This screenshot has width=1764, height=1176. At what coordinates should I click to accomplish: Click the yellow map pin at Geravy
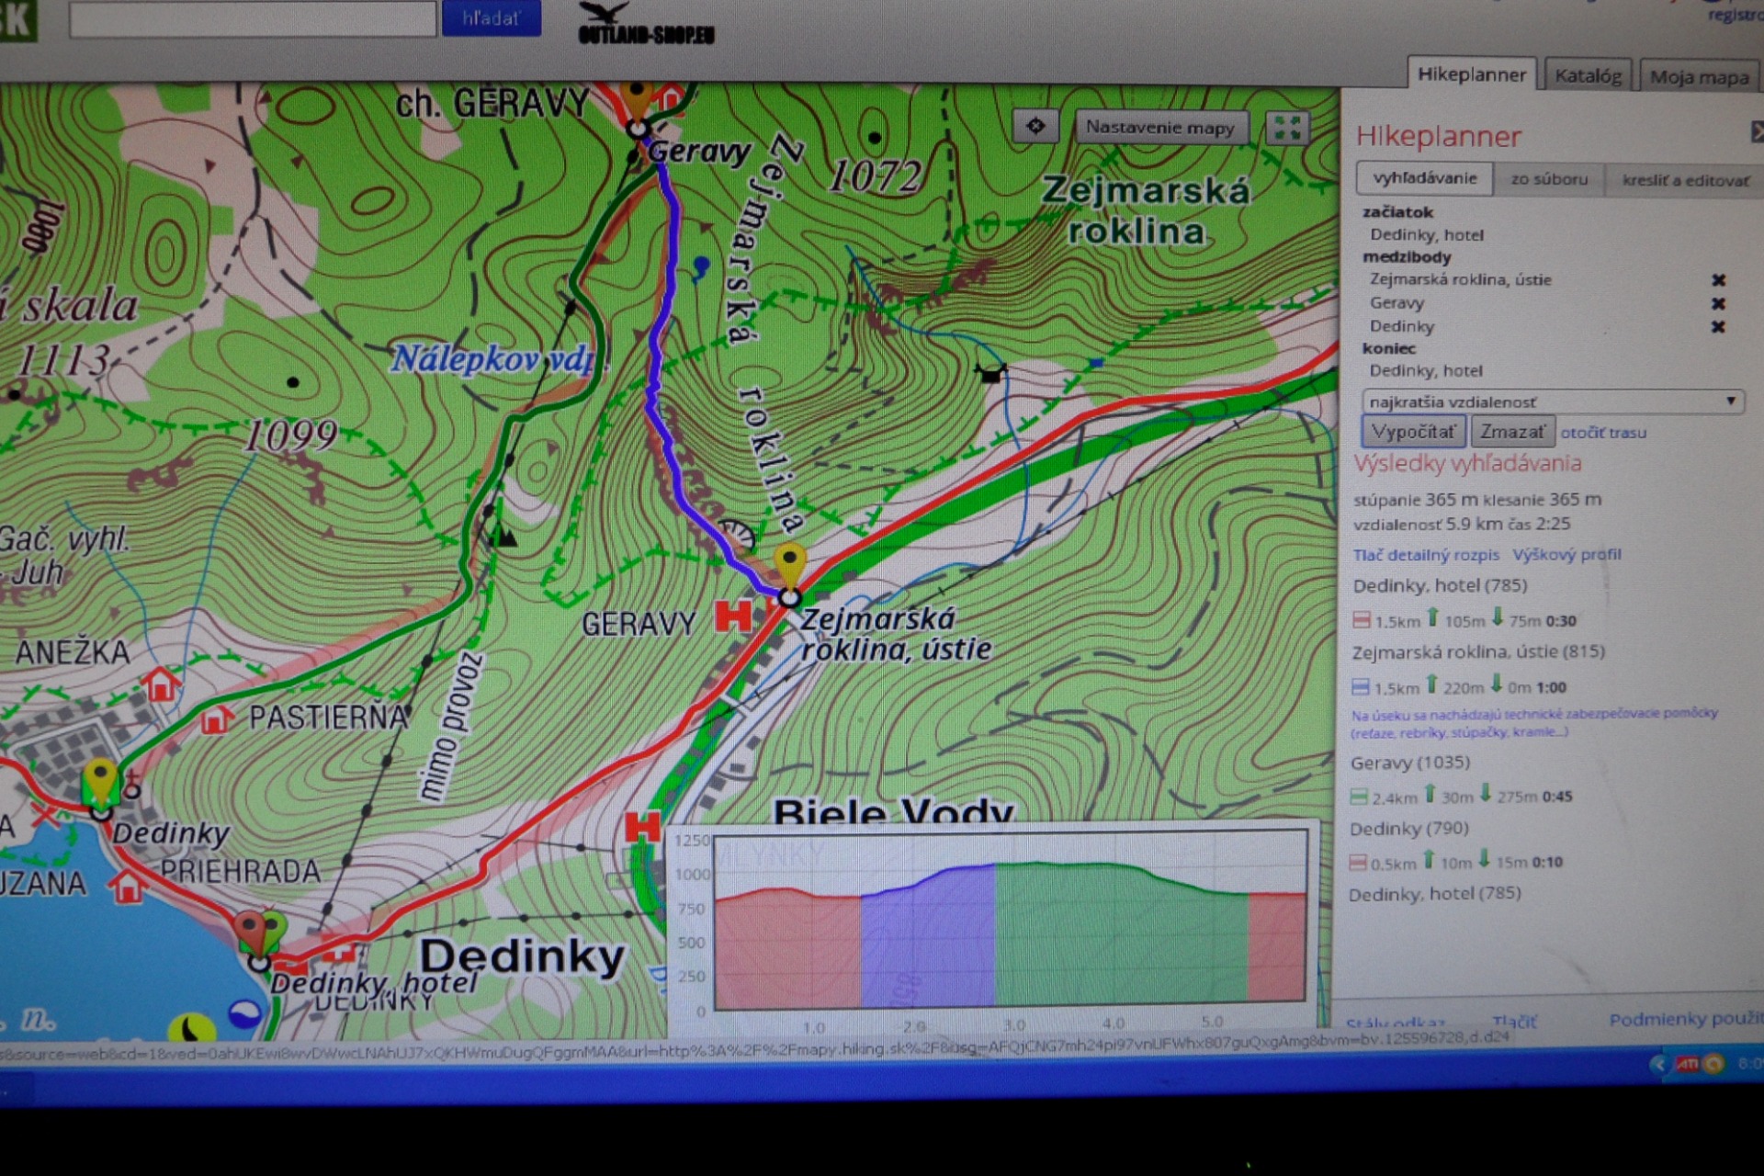coord(636,96)
